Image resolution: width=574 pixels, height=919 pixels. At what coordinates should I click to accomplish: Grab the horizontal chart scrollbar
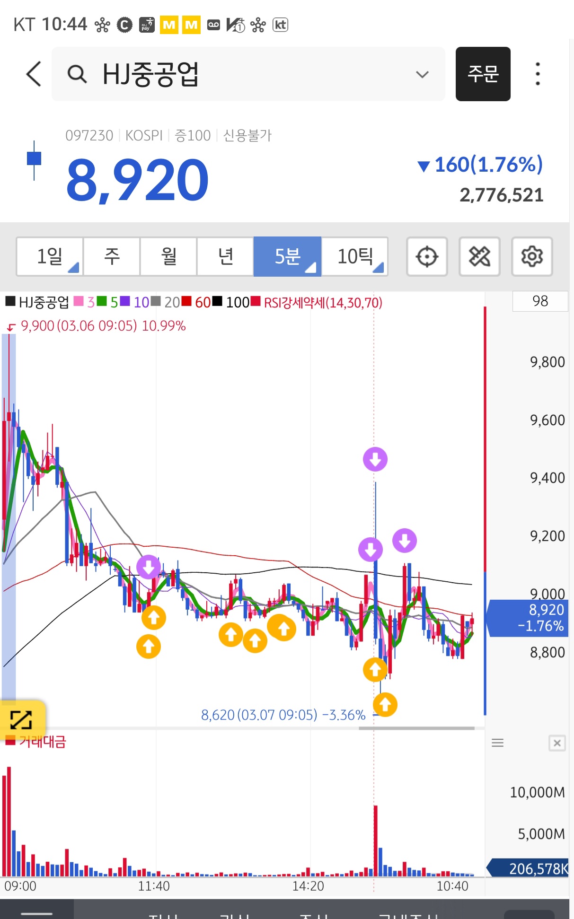coord(416,728)
